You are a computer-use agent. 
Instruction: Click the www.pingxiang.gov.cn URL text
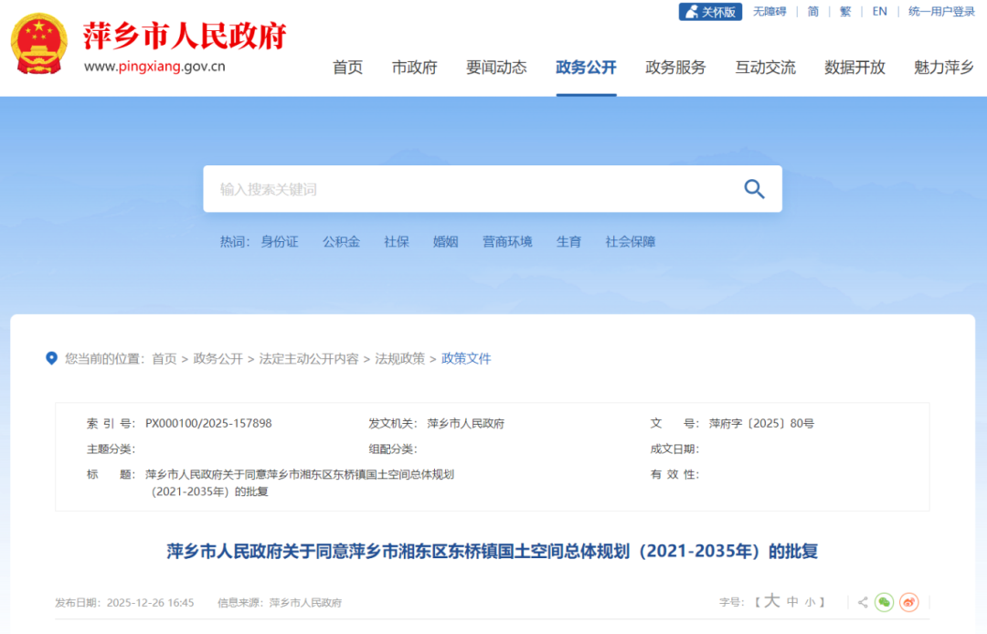[154, 66]
